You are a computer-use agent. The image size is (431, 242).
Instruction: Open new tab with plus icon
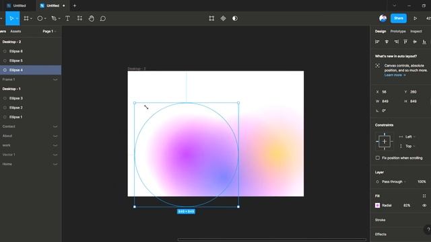pos(75,5)
